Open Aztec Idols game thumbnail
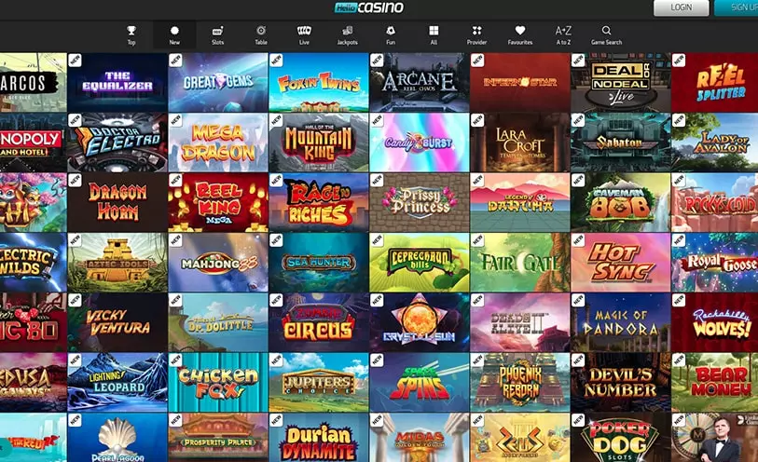 (x=117, y=262)
